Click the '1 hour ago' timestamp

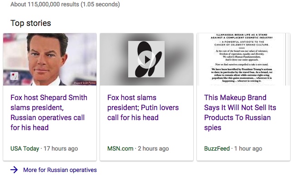[x=248, y=148]
